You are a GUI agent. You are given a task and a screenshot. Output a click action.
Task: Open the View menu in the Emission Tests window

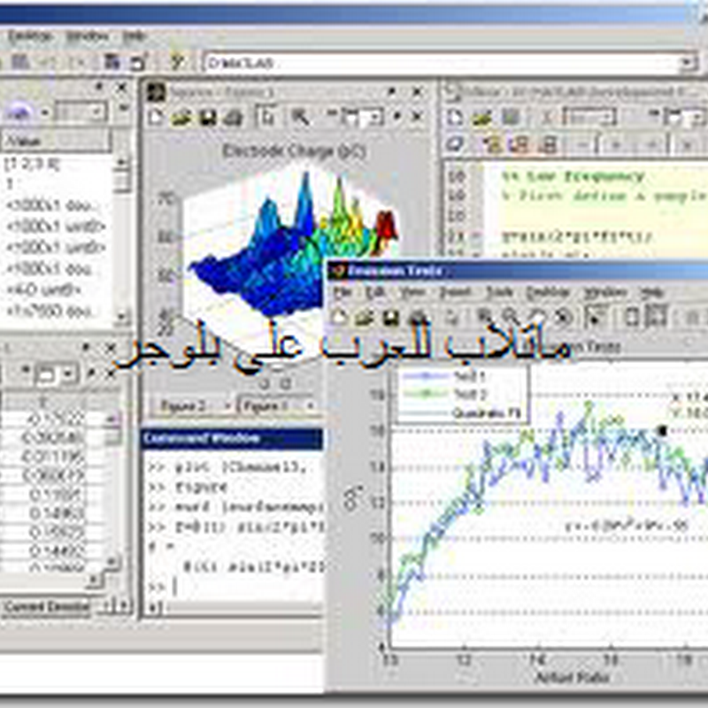[412, 293]
